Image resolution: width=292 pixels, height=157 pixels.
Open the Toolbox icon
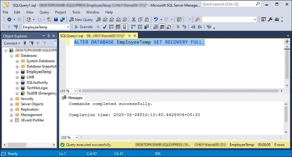pyautogui.click(x=277, y=19)
